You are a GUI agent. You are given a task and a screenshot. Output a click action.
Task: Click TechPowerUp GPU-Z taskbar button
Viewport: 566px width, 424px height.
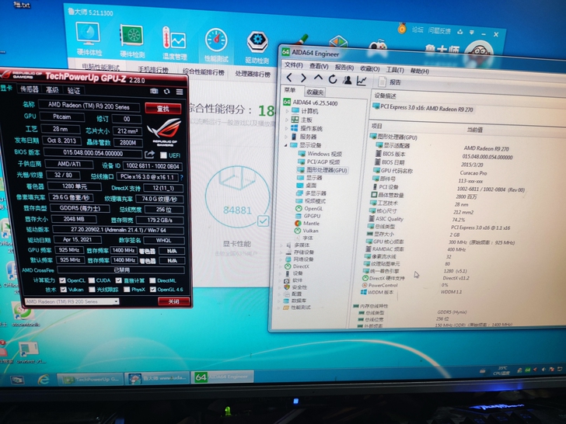90,379
